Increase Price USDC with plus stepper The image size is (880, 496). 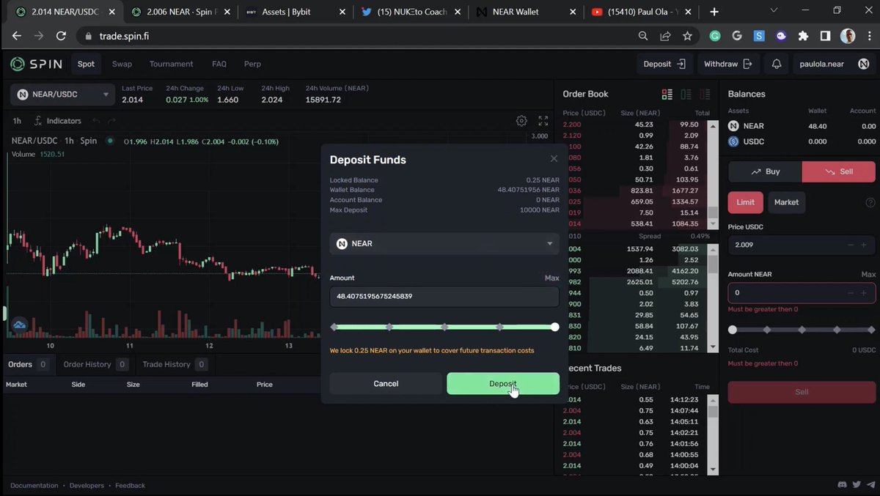pyautogui.click(x=864, y=245)
